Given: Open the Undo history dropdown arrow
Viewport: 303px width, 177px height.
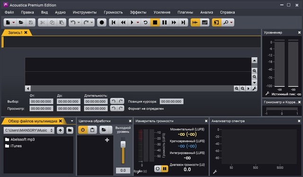Looking at the screenshot, I should pos(79,23).
